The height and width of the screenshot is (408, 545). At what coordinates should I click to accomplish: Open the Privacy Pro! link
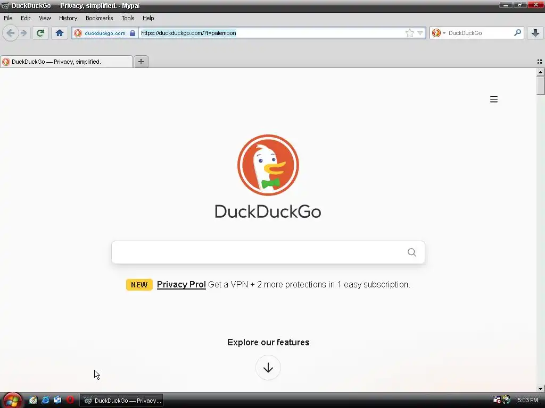point(181,285)
